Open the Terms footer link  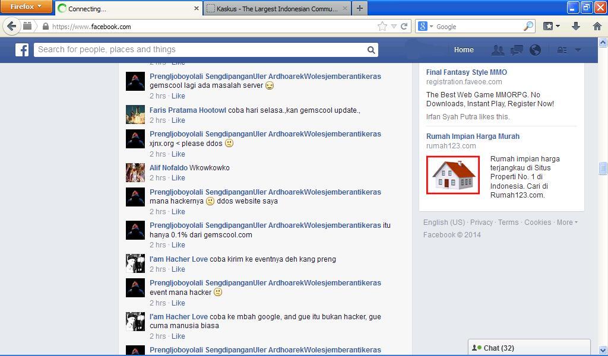pos(508,223)
